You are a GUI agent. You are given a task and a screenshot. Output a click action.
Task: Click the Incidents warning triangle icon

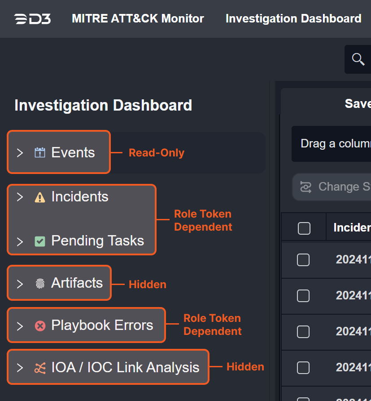40,197
